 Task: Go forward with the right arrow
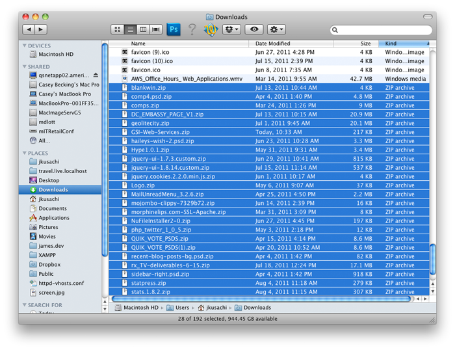click(x=41, y=29)
